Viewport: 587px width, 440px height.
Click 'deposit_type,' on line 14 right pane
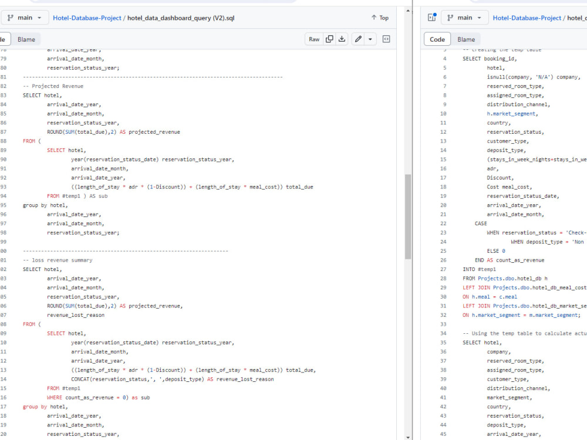pos(506,150)
